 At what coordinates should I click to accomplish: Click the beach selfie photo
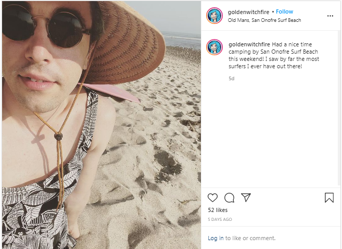102,125
